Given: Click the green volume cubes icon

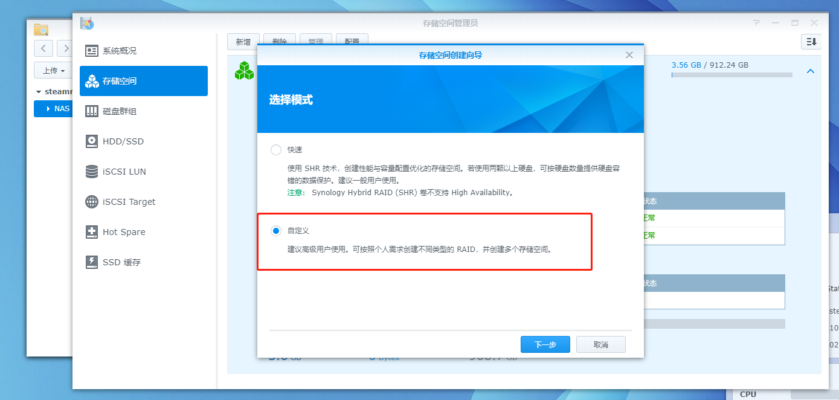Looking at the screenshot, I should [244, 71].
